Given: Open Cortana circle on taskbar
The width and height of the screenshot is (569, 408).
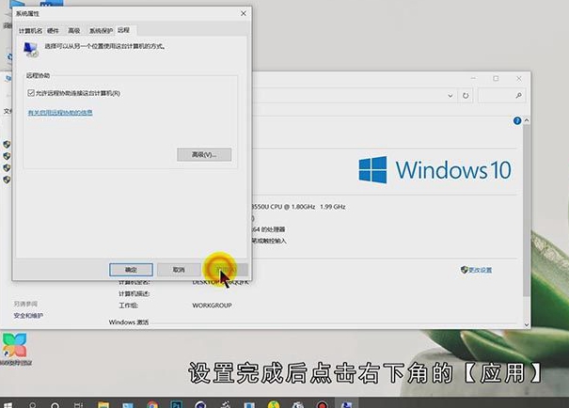Looking at the screenshot, I should tap(55, 405).
